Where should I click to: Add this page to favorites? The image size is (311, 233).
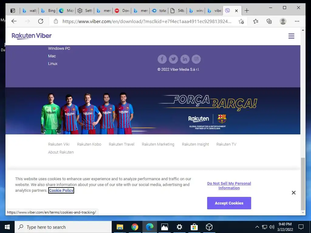tap(241, 21)
